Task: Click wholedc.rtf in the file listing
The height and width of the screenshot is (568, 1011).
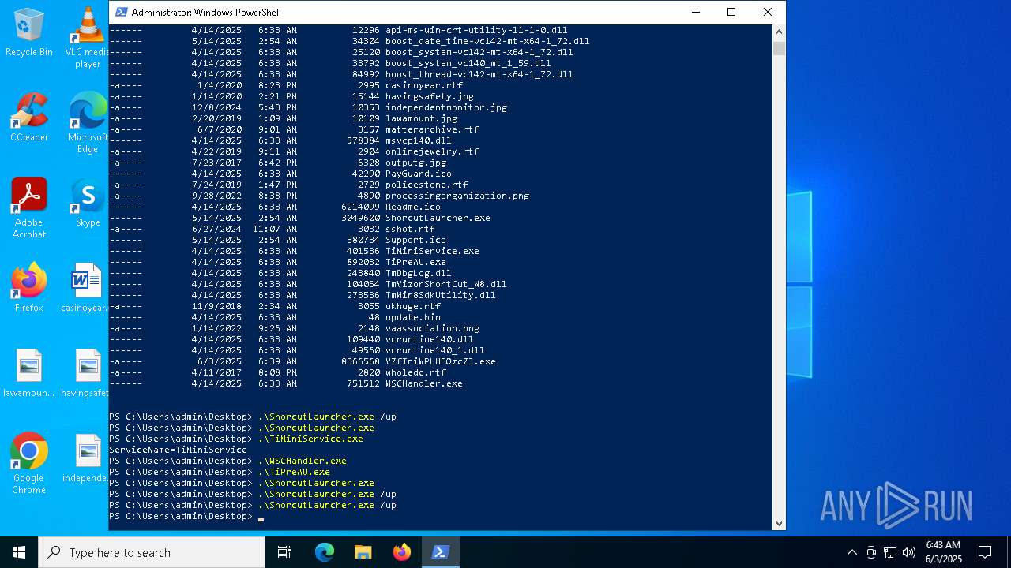Action: [x=415, y=372]
